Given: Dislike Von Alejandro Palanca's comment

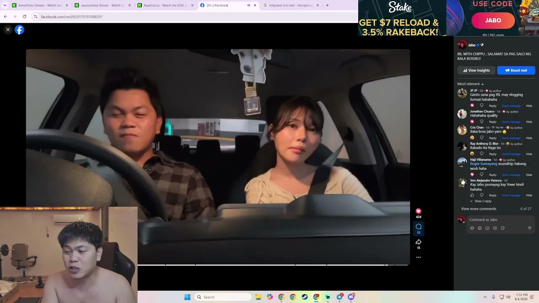Looking at the screenshot, I should click(482, 195).
